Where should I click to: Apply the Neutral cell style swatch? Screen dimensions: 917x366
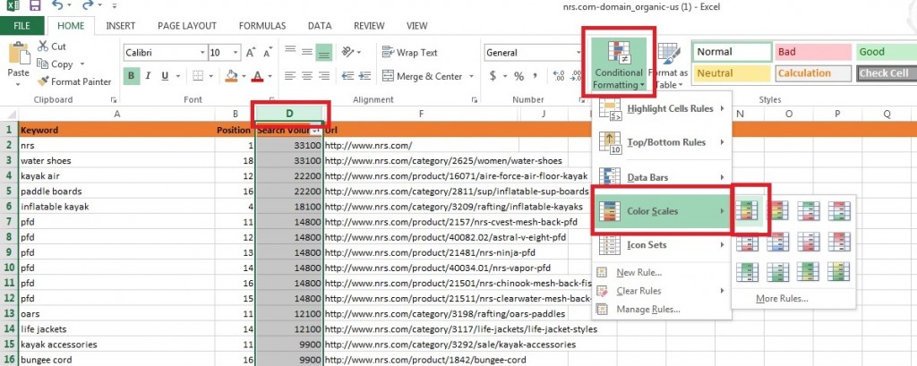pos(732,73)
